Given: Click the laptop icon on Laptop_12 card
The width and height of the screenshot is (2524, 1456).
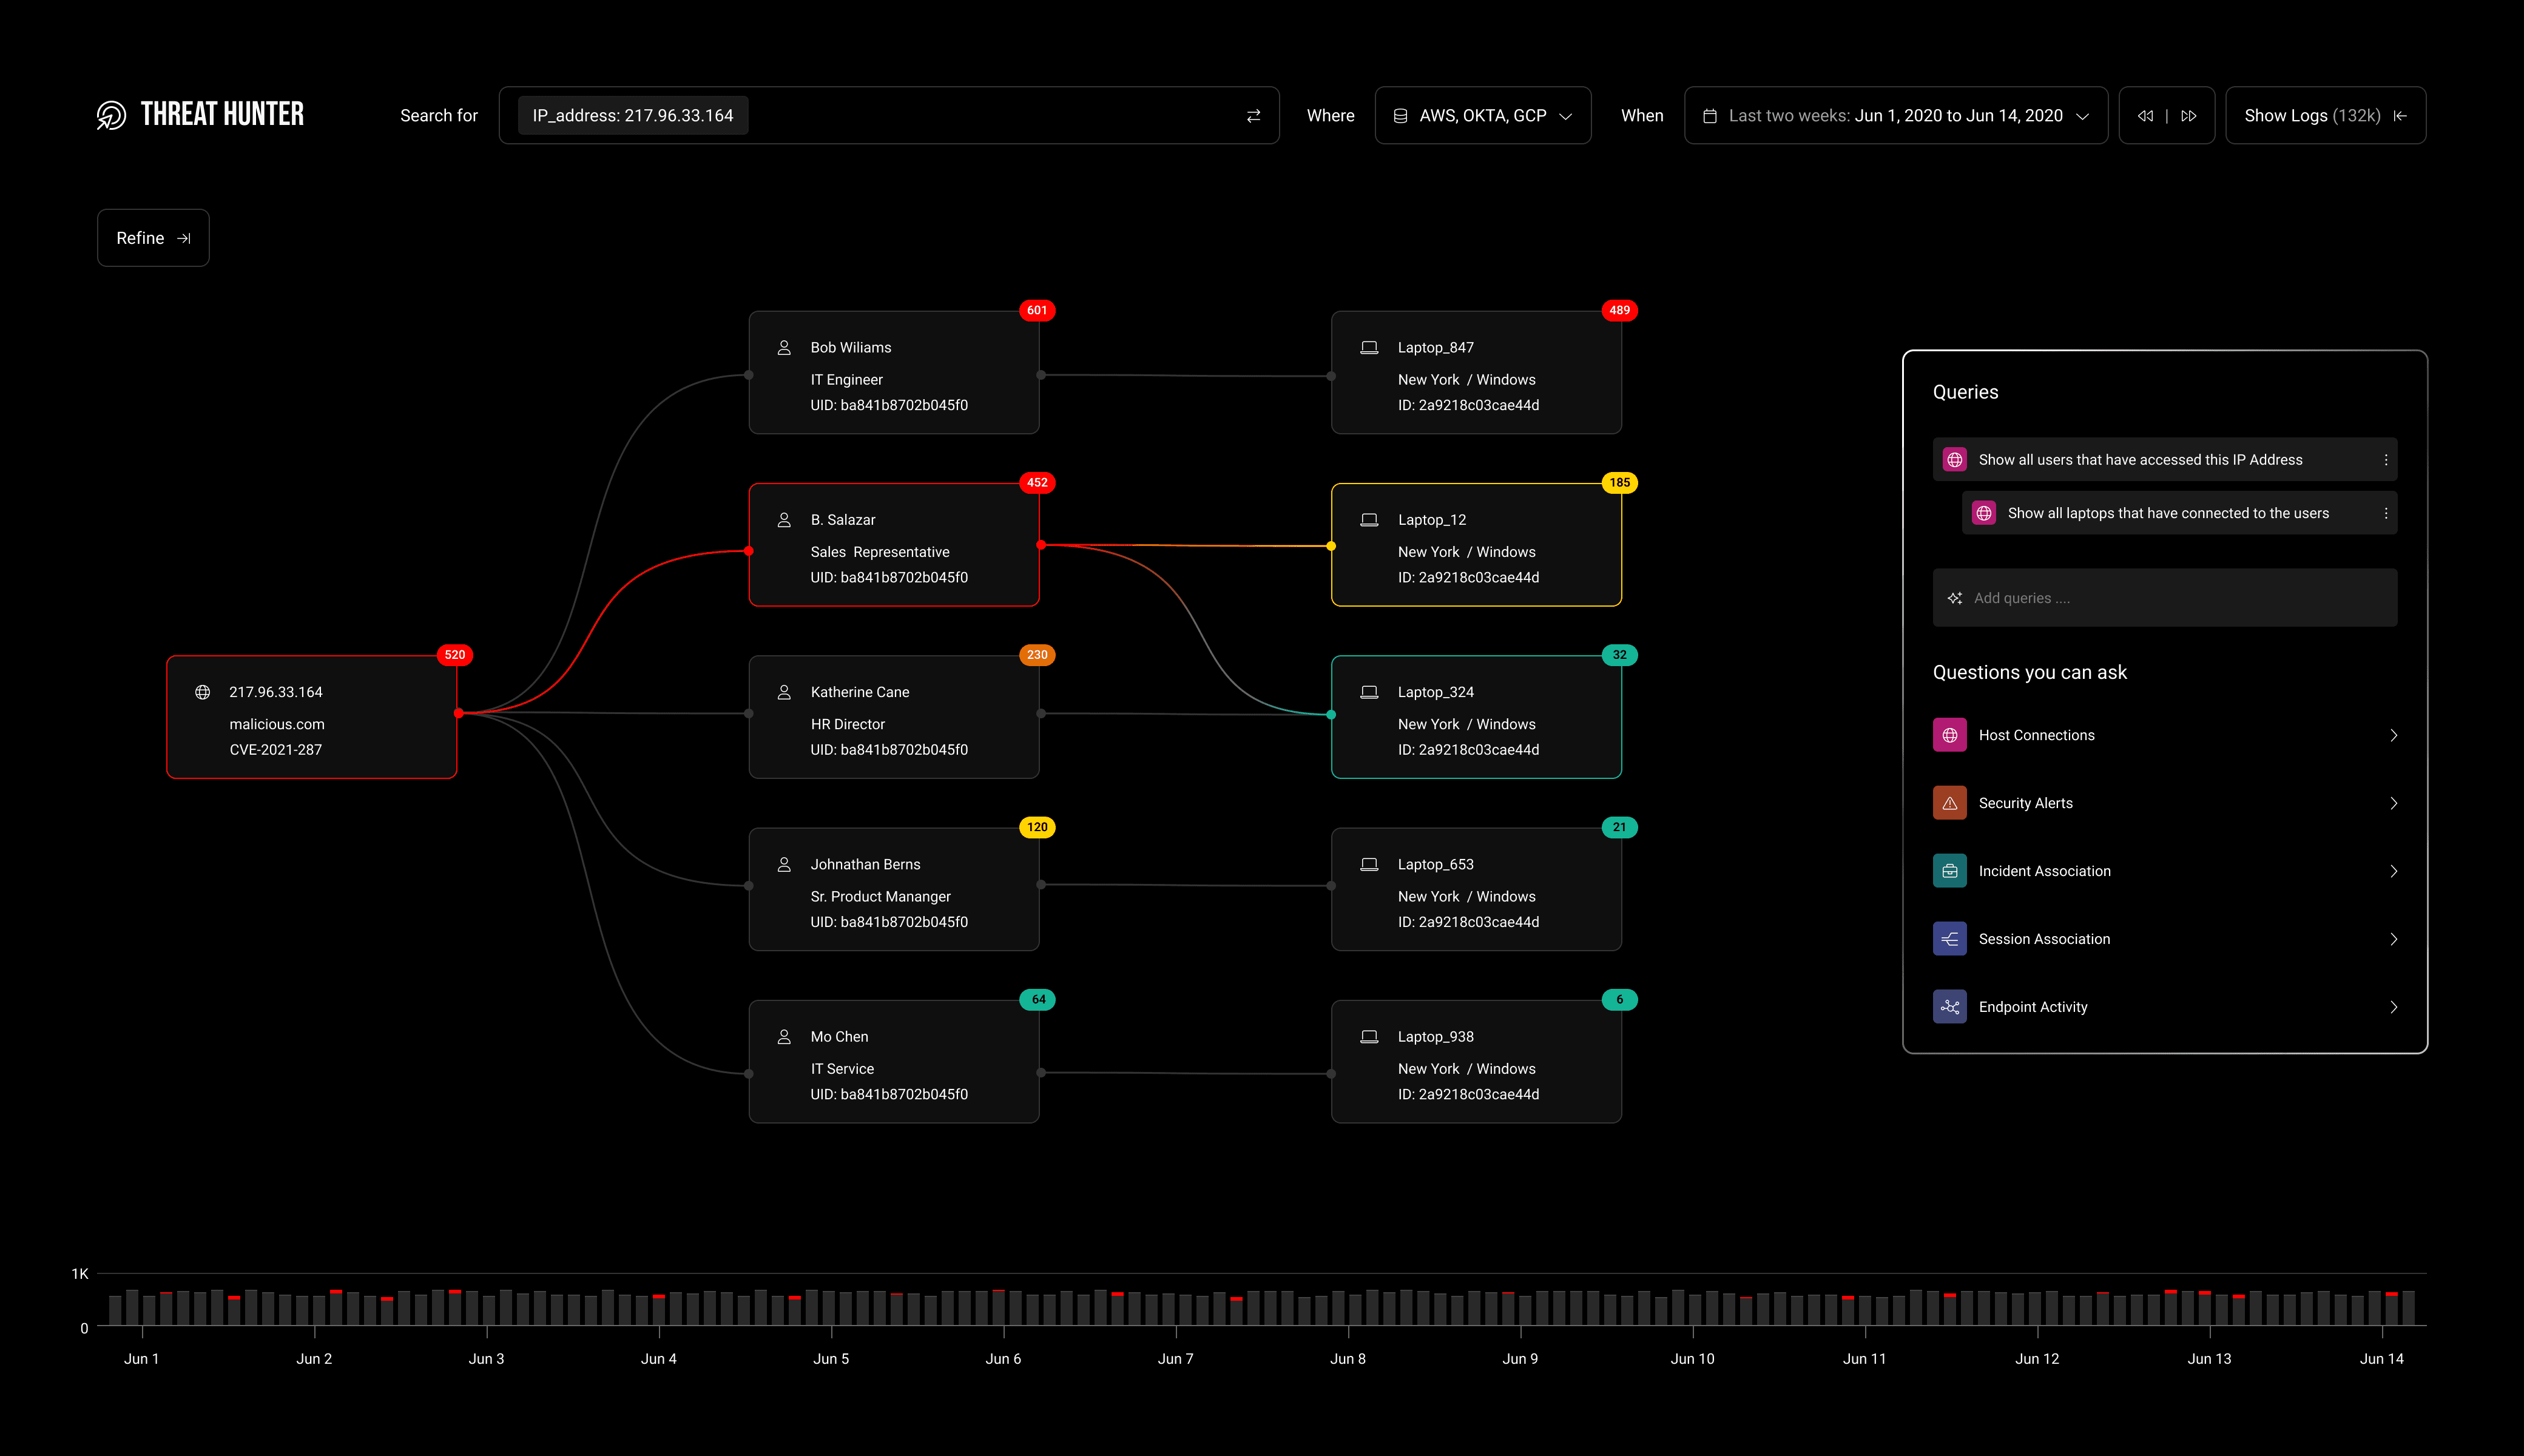Looking at the screenshot, I should click(1369, 520).
